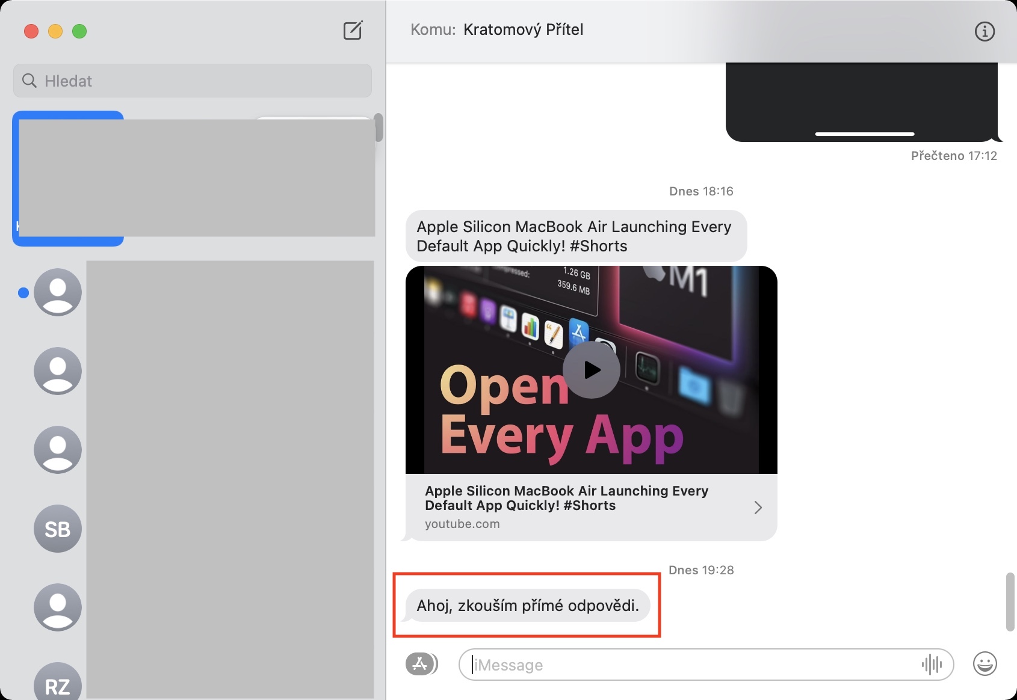This screenshot has width=1017, height=700.
Task: Open conversation details info button
Action: click(x=985, y=31)
